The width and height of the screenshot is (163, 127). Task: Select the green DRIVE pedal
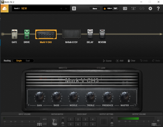click(x=27, y=34)
